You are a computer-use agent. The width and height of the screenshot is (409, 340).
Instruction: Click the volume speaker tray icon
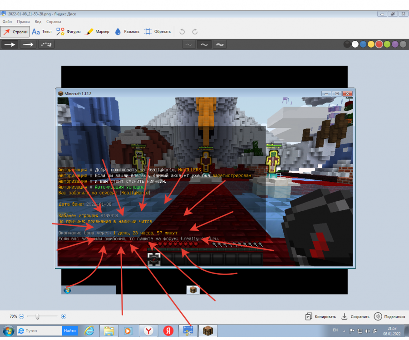point(367,331)
